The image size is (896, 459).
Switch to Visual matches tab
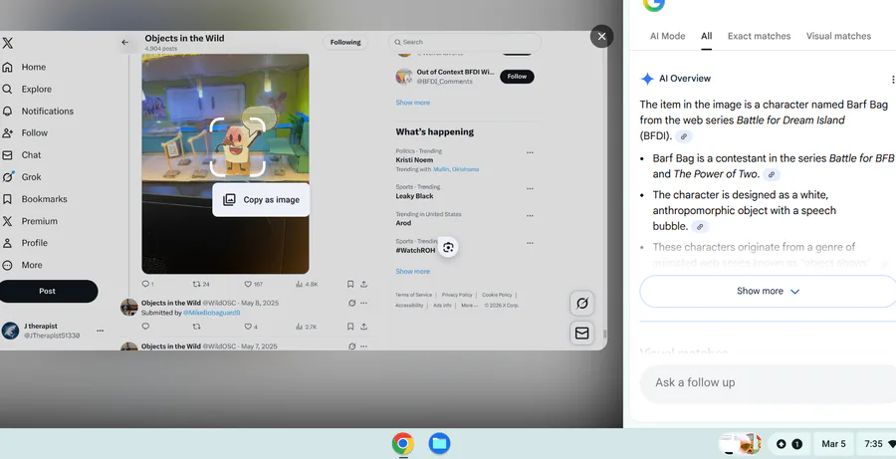coord(838,36)
